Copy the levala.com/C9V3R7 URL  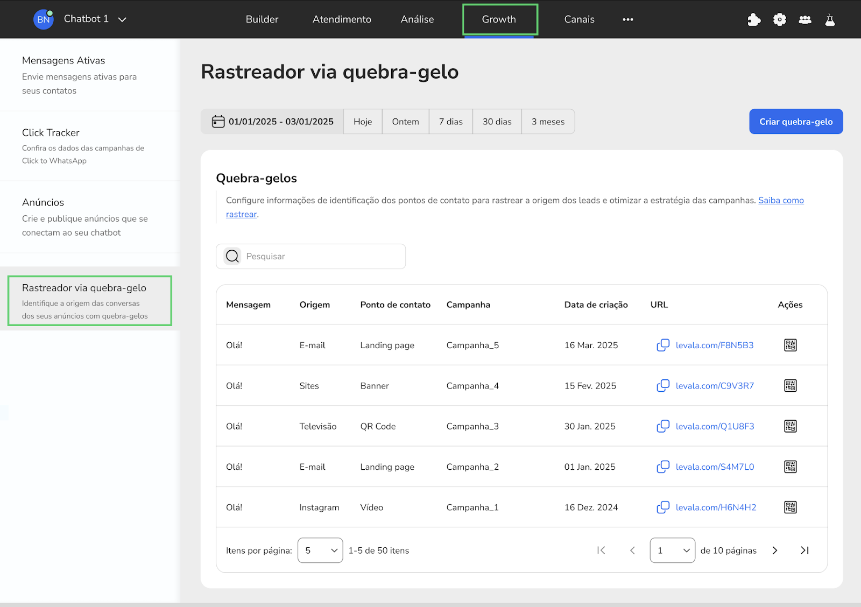[663, 386]
